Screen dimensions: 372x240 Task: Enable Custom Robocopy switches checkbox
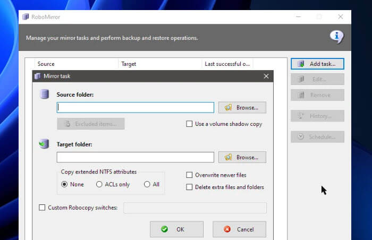pyautogui.click(x=43, y=208)
